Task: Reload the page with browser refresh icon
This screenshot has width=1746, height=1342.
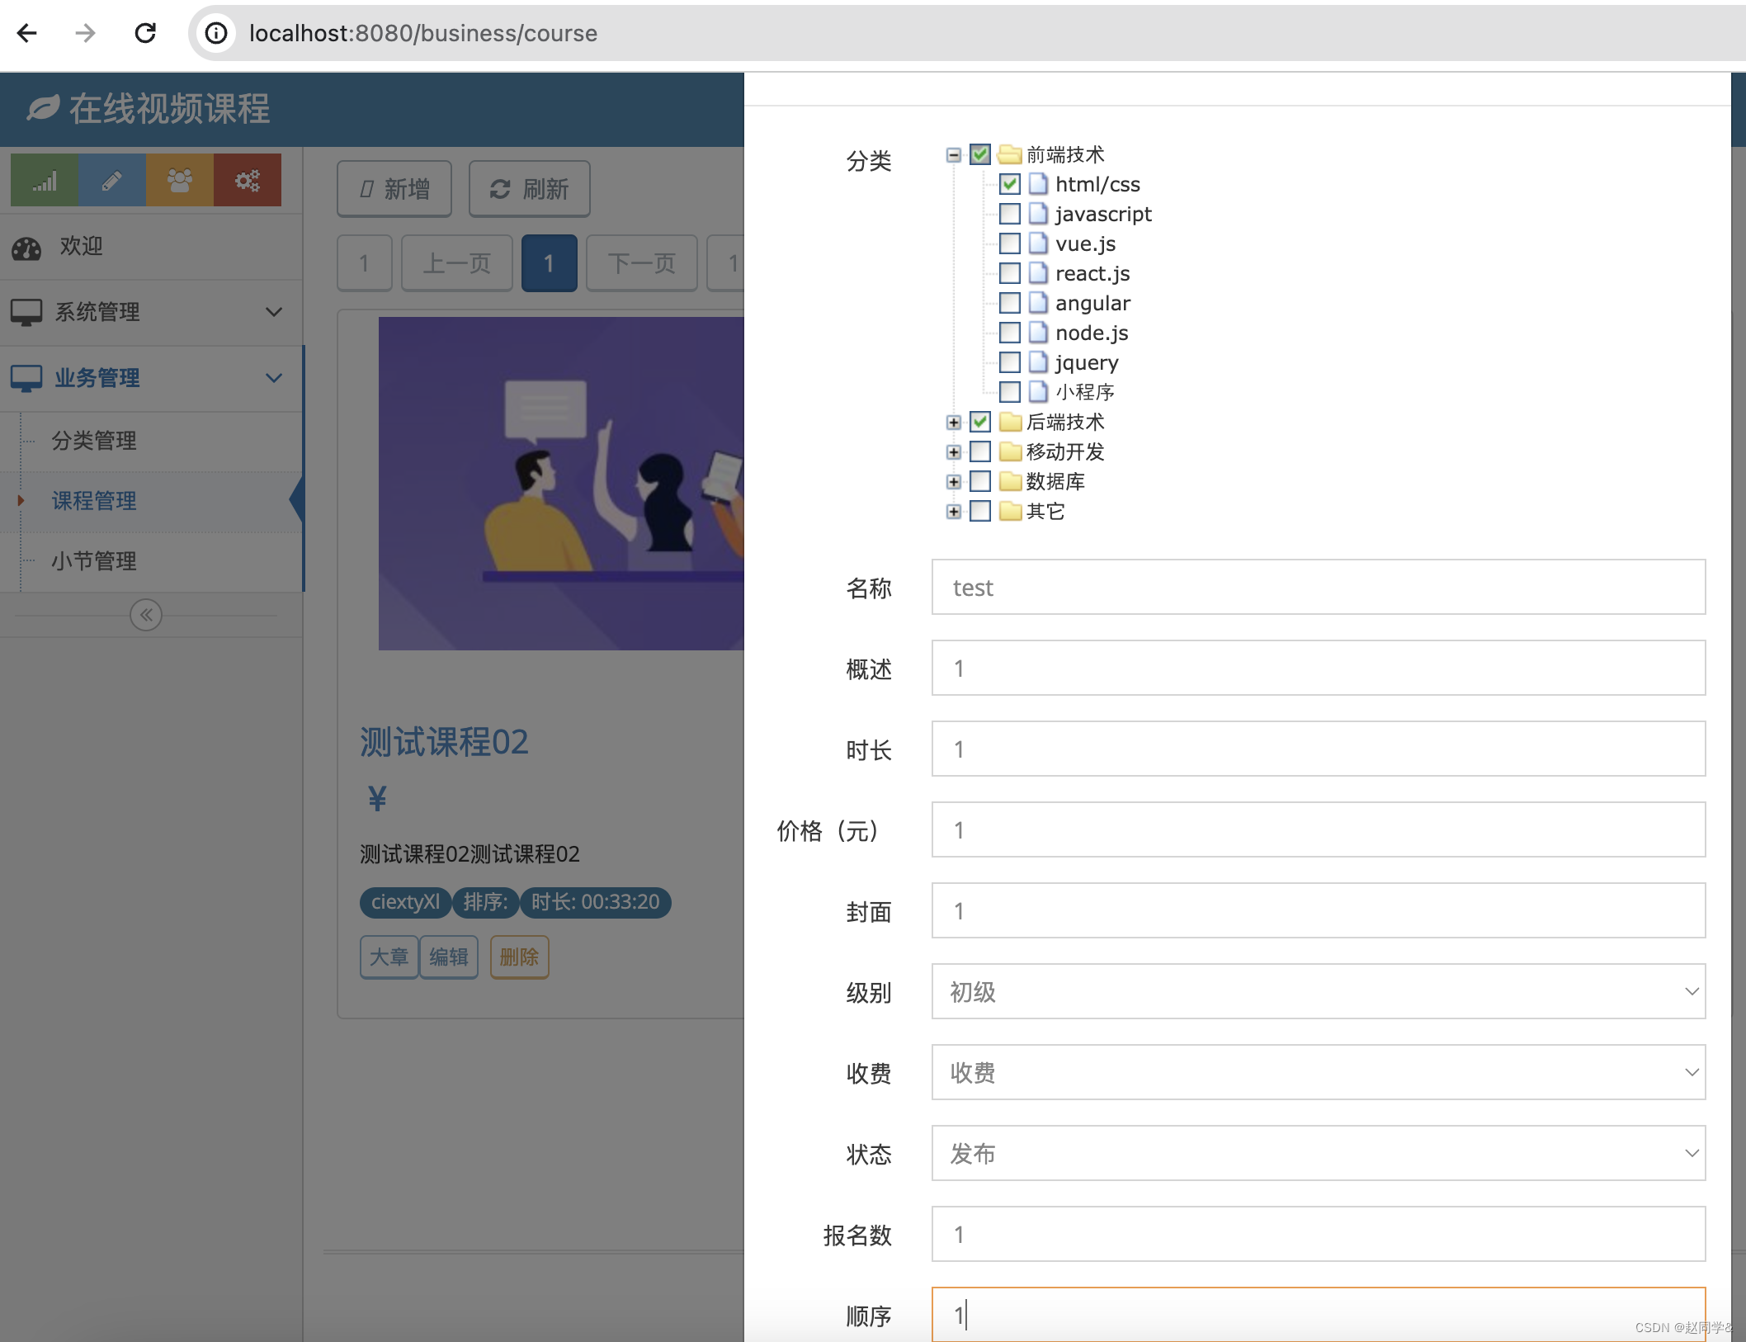Action: tap(145, 33)
